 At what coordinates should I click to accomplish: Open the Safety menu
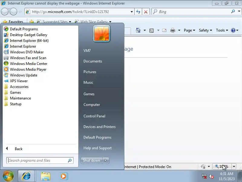[x=205, y=30]
